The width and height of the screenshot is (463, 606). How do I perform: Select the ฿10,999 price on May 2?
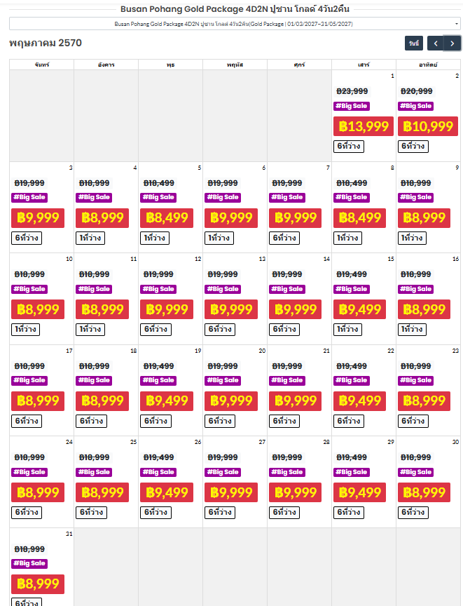pos(428,126)
